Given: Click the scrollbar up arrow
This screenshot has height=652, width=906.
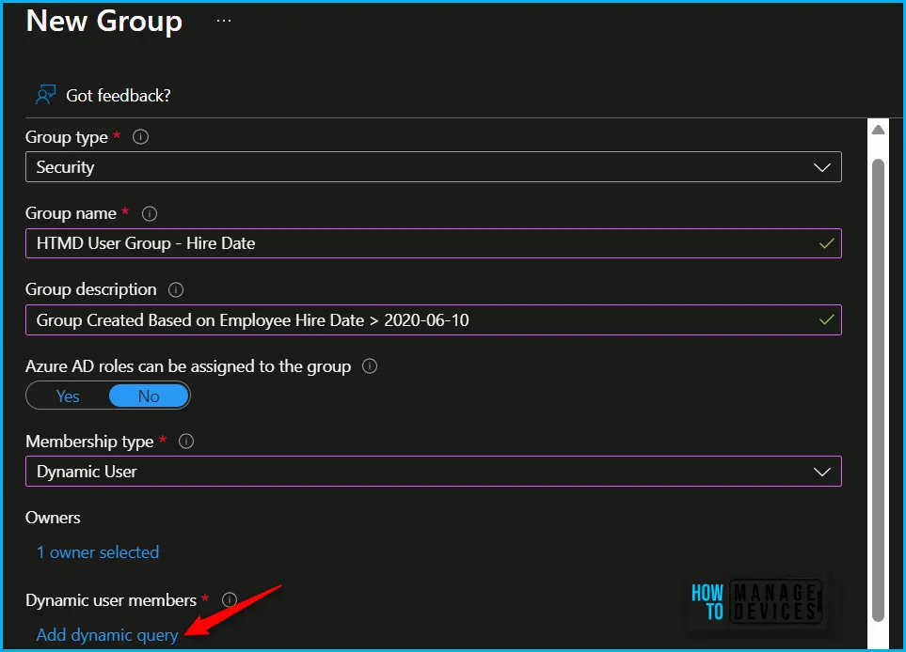Looking at the screenshot, I should click(878, 131).
